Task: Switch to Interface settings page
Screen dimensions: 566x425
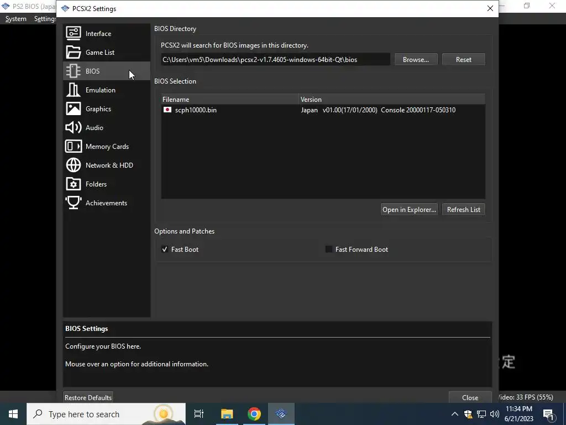Action: click(107, 33)
